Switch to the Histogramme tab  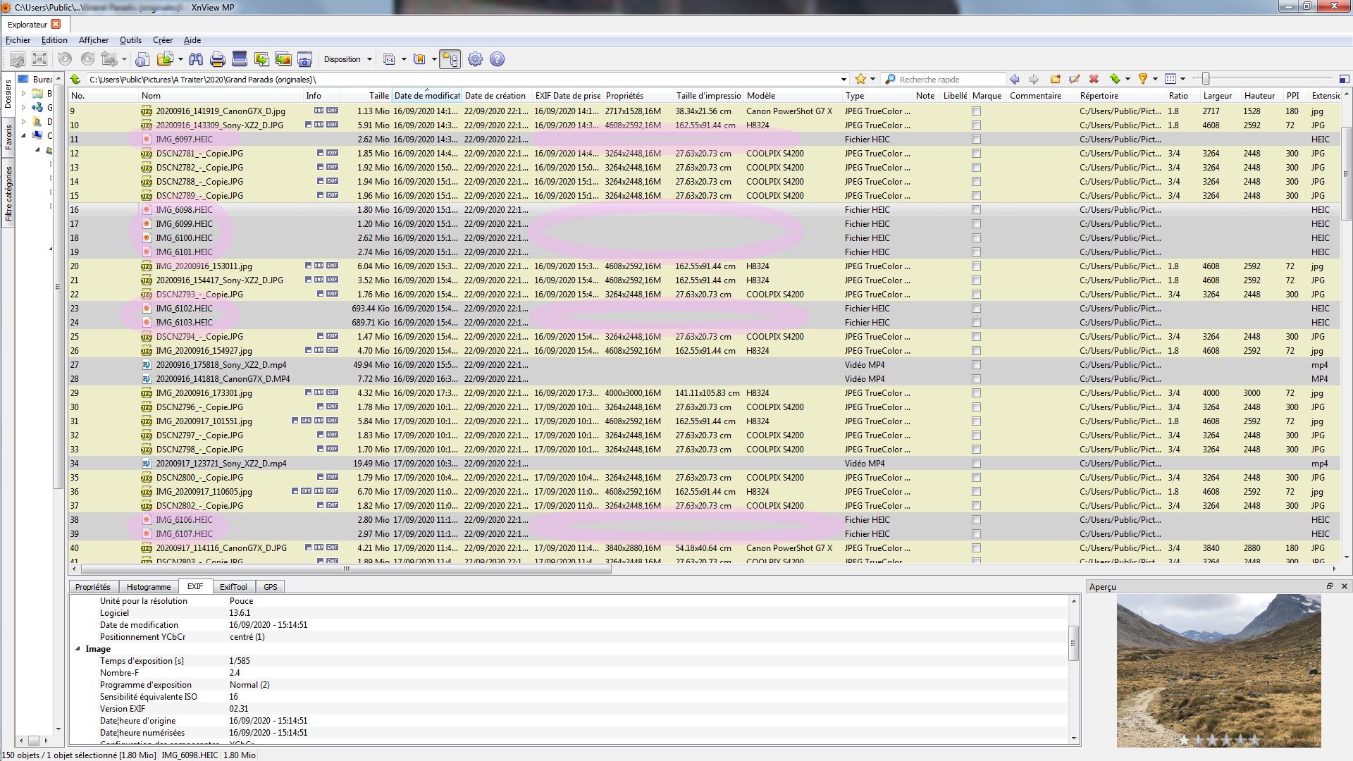(149, 587)
